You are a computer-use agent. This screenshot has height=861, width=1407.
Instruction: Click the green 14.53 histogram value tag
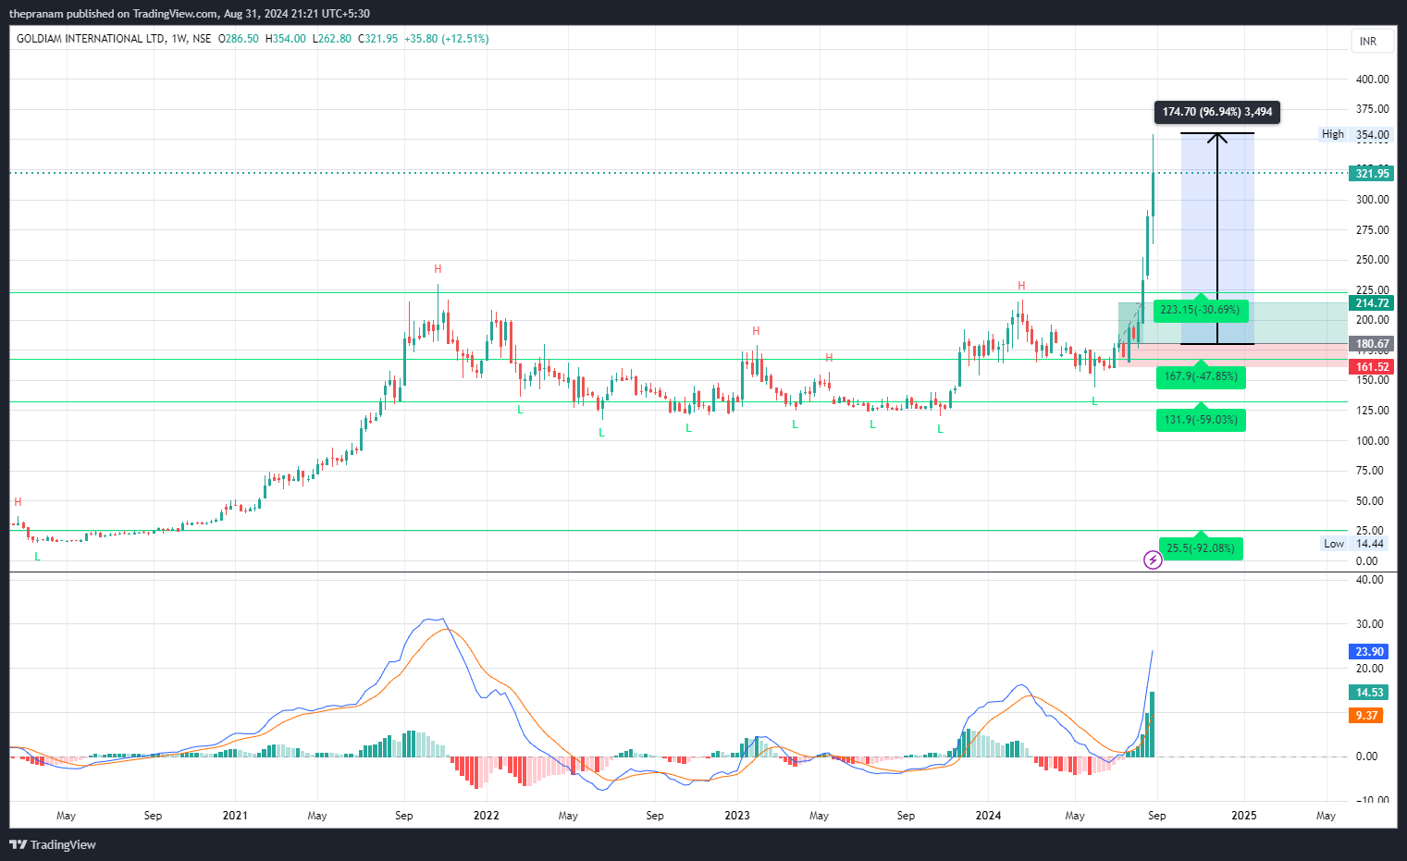pyautogui.click(x=1369, y=693)
